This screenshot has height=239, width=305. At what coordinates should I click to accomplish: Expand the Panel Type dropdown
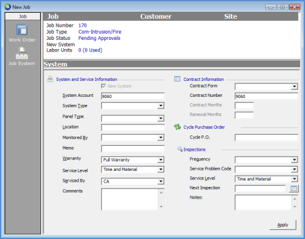pos(161,118)
